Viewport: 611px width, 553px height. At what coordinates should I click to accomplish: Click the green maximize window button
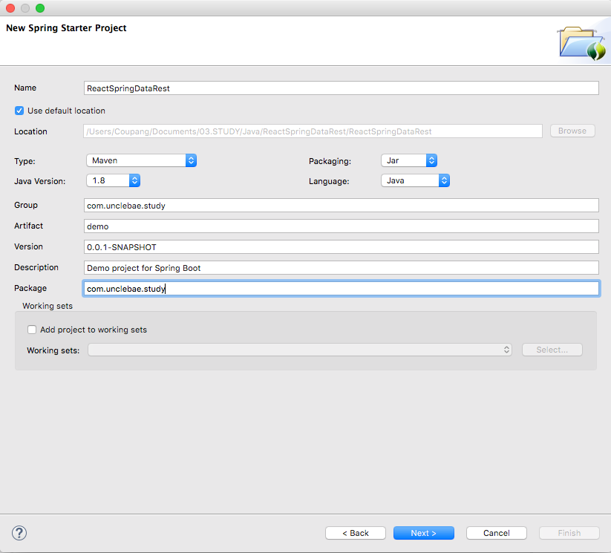[40, 8]
